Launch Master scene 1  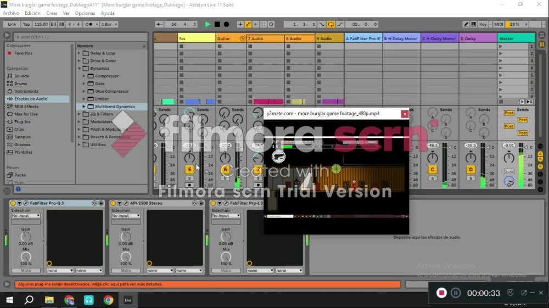tap(501, 46)
